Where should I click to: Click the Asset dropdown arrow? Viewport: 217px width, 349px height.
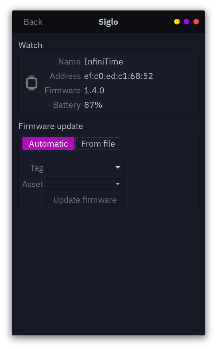(118, 184)
